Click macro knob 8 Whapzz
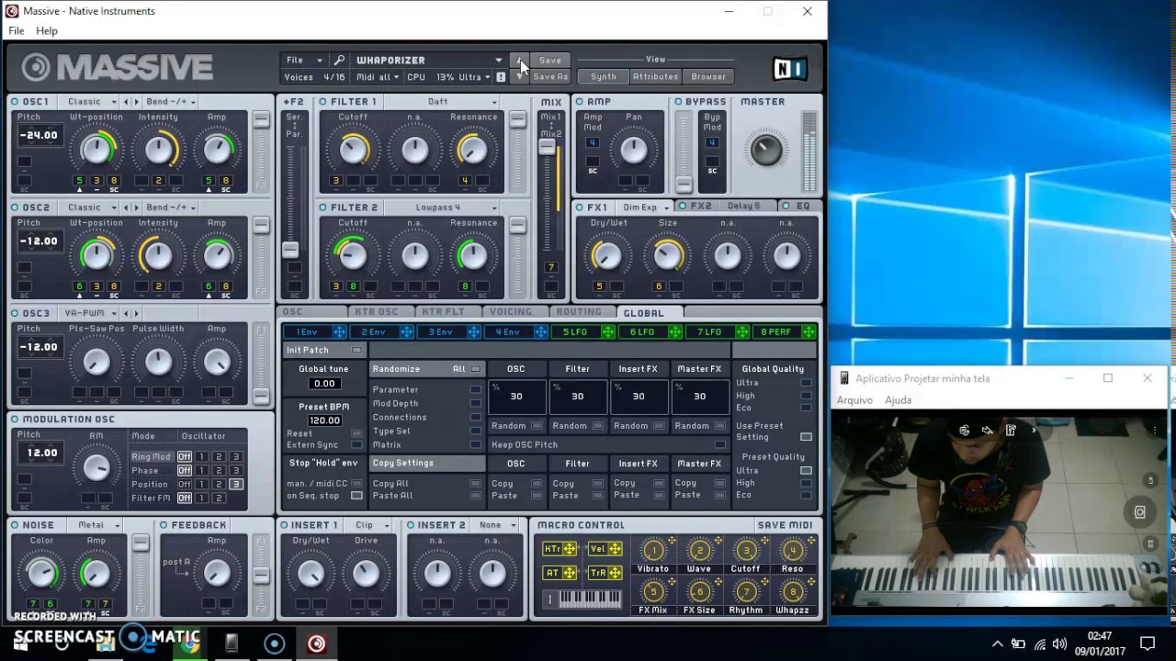 click(792, 592)
